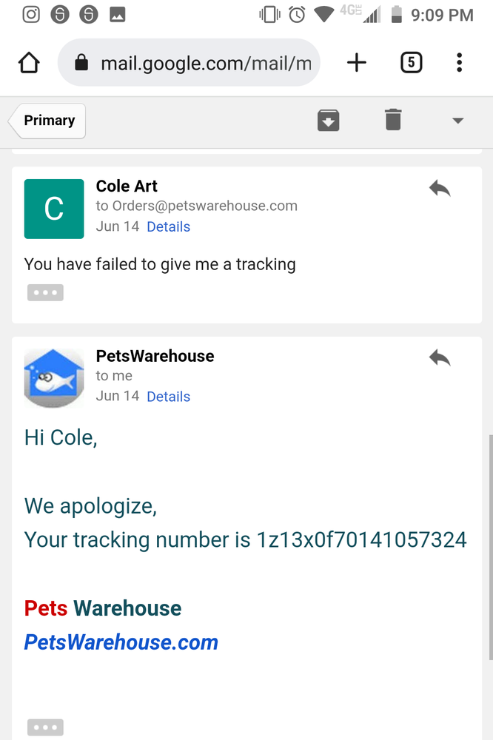Expand trimmed content in PetsWarehouse email
Image resolution: width=493 pixels, height=740 pixels.
(x=45, y=727)
